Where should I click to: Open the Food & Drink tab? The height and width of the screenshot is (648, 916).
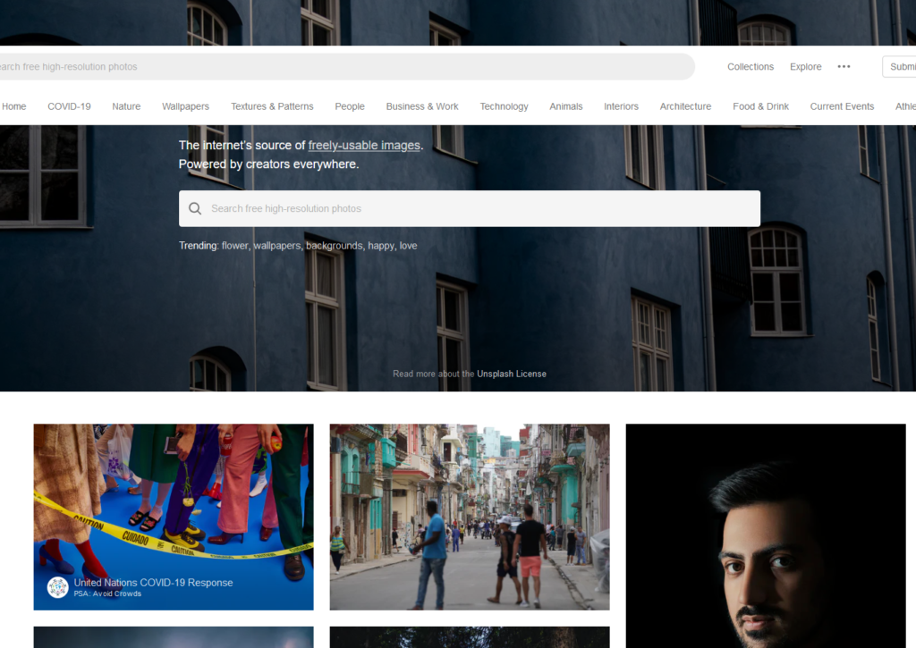pos(760,106)
